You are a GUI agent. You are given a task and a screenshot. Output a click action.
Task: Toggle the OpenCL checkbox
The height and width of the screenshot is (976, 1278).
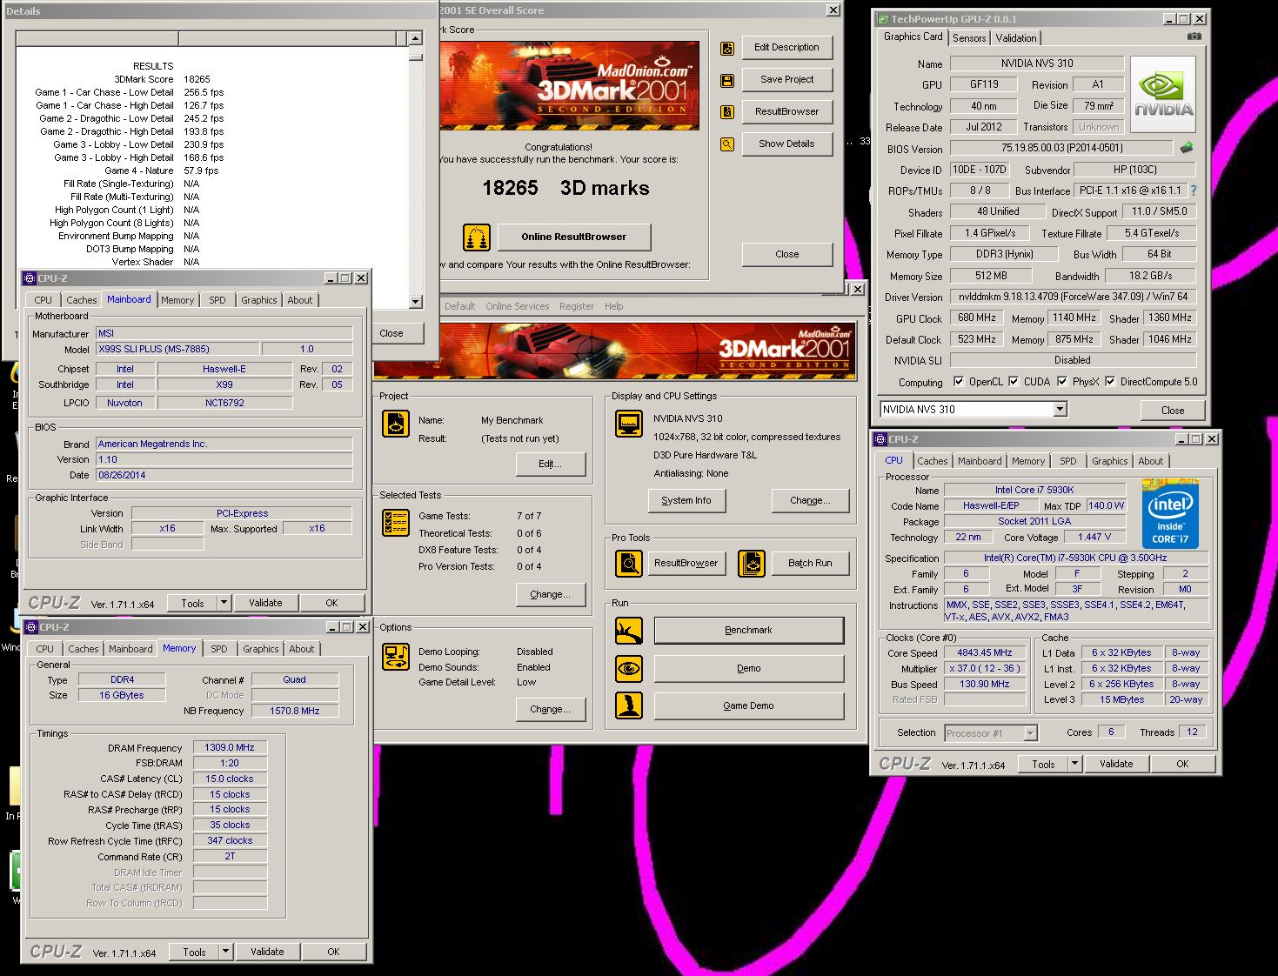959,381
